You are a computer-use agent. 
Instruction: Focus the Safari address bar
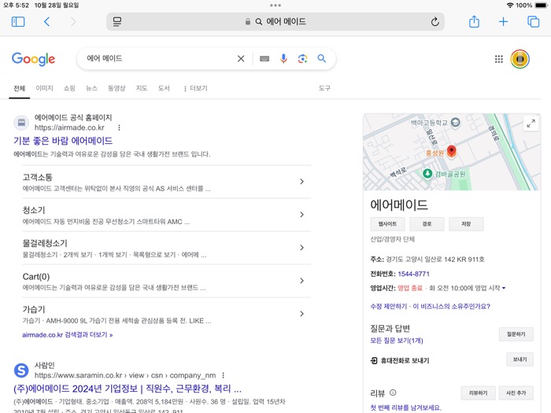point(275,22)
